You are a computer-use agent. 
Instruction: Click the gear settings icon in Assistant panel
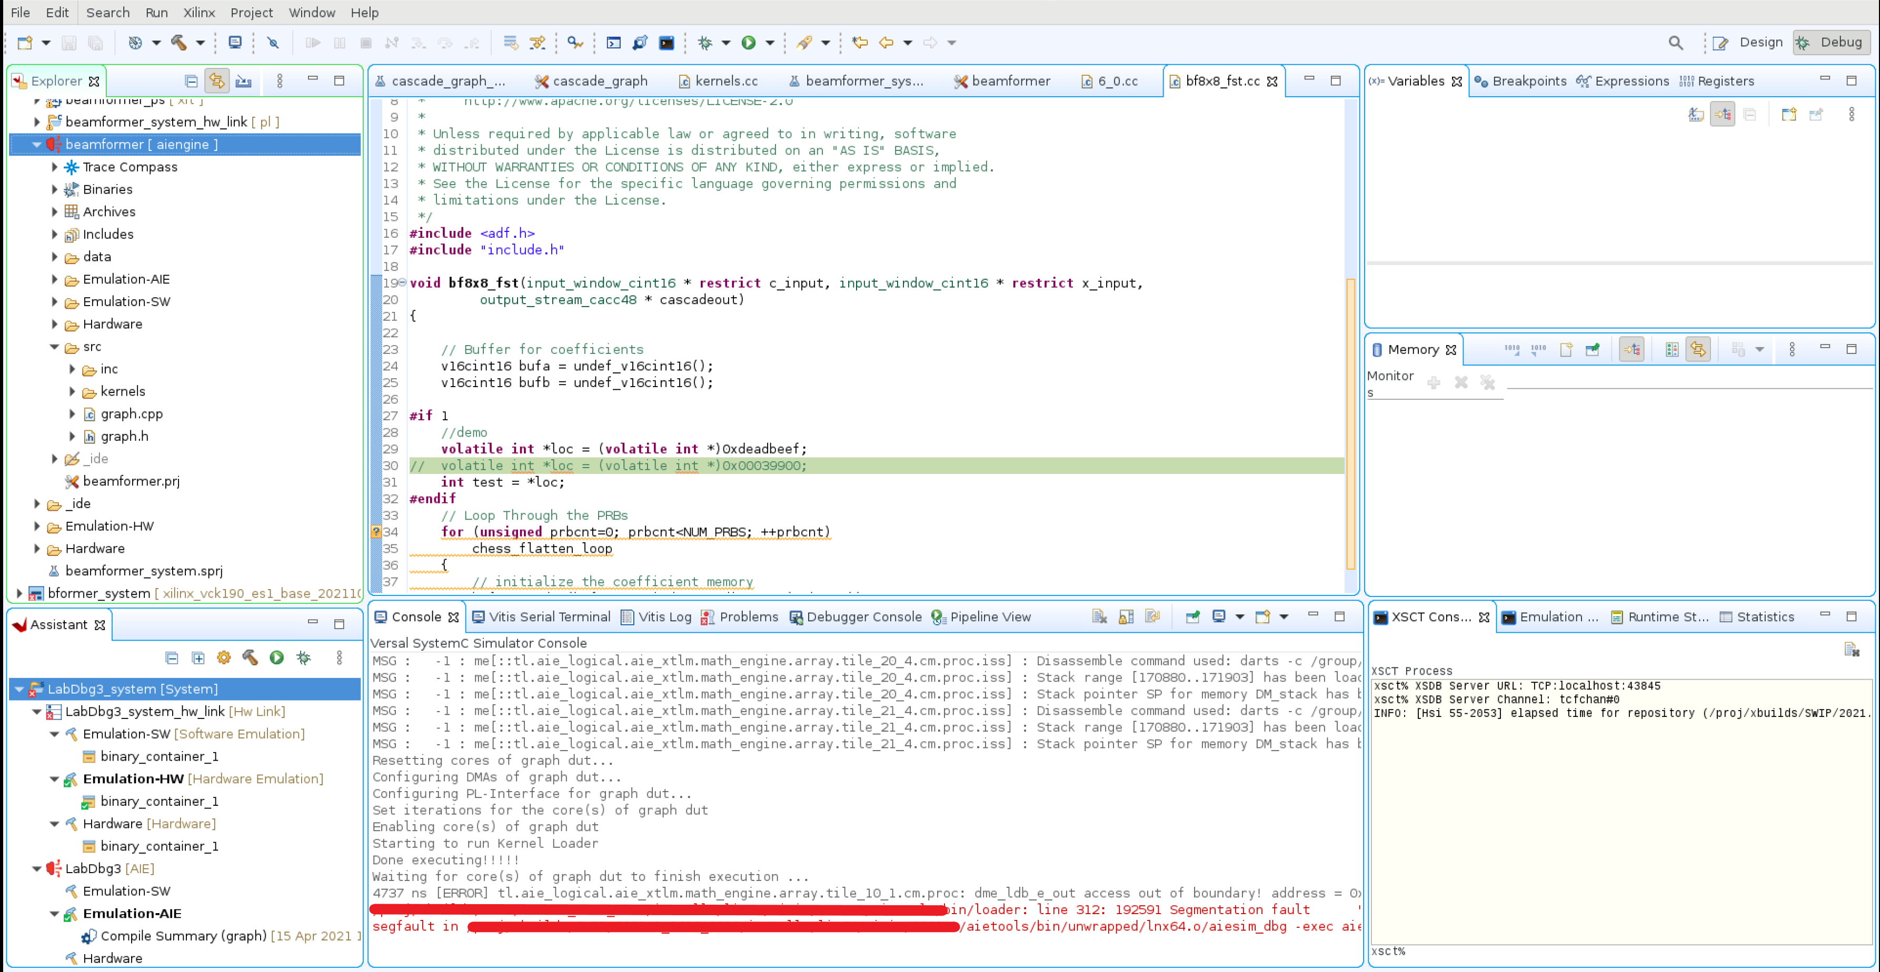click(224, 657)
